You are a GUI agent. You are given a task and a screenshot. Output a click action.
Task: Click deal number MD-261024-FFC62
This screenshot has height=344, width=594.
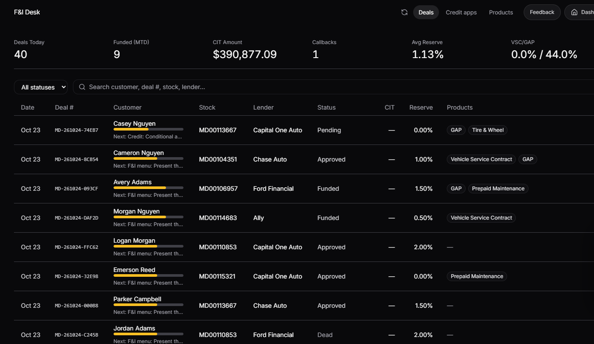pyautogui.click(x=76, y=247)
